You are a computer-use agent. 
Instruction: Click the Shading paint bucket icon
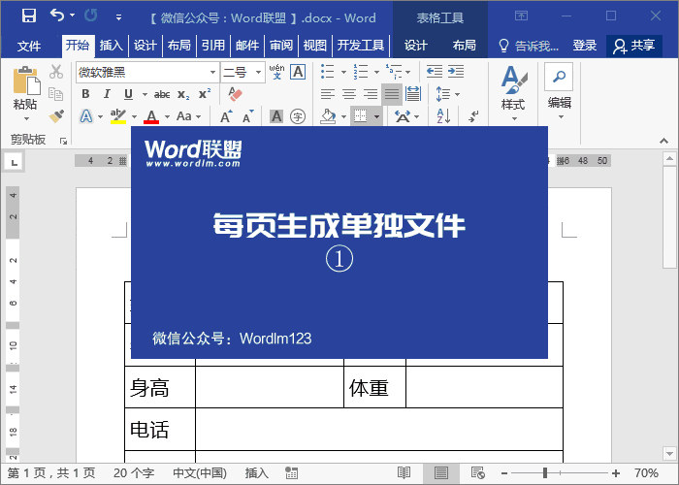click(328, 116)
